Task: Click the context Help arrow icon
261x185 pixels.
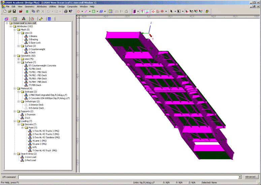Action: (x=70, y=11)
